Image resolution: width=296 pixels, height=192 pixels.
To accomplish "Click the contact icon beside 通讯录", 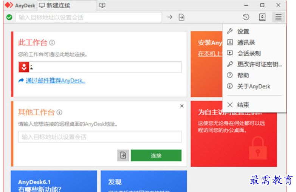I will tap(230, 42).
